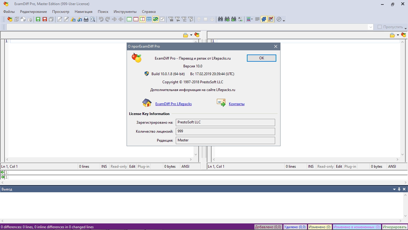
Task: Click the Swap files icon in toolbar
Action: click(x=23, y=19)
